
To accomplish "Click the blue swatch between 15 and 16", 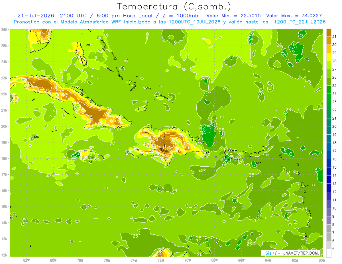I will pos(329,163).
